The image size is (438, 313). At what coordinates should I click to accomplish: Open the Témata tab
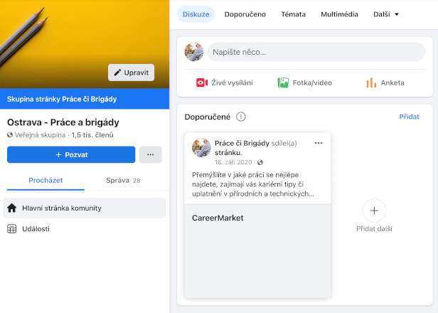(293, 14)
